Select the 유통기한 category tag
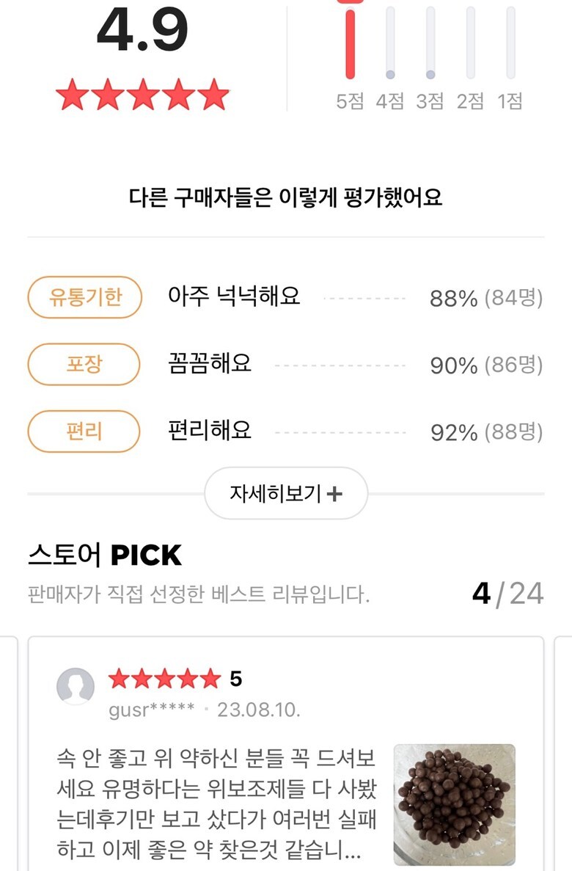This screenshot has height=871, width=572. click(x=84, y=297)
